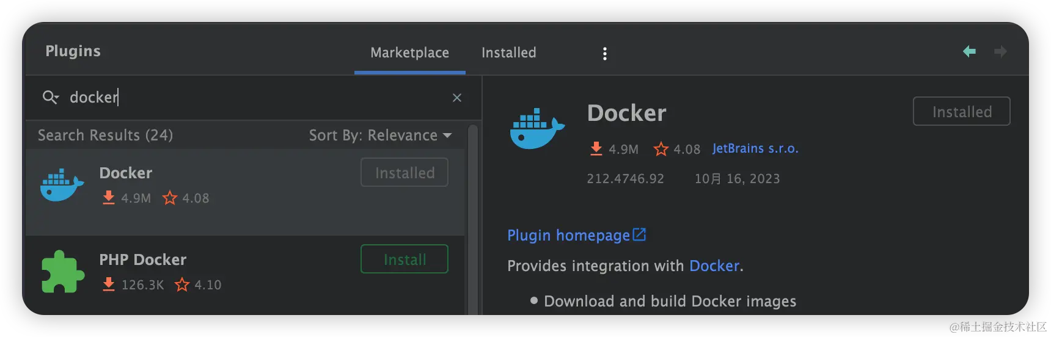
Task: Click the forward navigation arrow
Action: [1000, 52]
